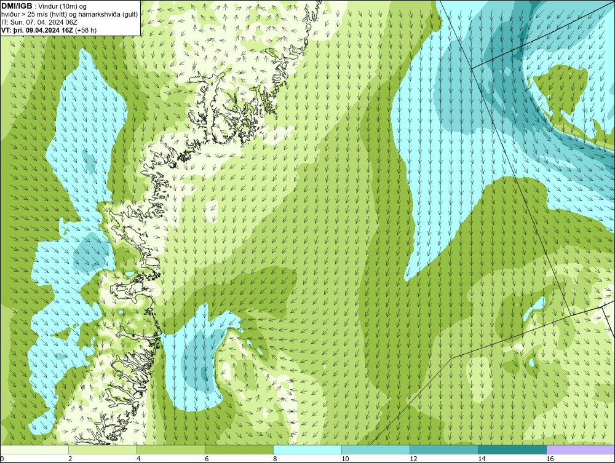Click the '(+58 h)' forecast offset text
This screenshot has height=463, width=615.
pyautogui.click(x=85, y=30)
